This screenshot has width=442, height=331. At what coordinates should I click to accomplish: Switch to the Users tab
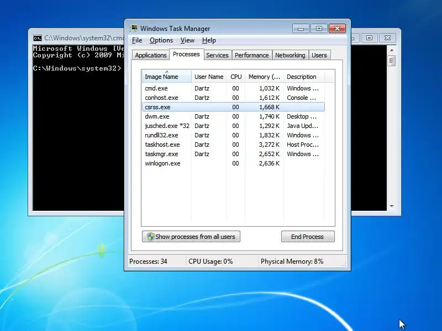[319, 55]
